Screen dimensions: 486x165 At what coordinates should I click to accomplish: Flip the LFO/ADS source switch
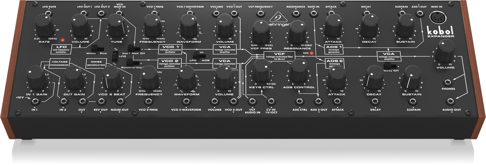200,55
